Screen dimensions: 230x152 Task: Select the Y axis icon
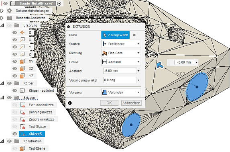coord(22,47)
